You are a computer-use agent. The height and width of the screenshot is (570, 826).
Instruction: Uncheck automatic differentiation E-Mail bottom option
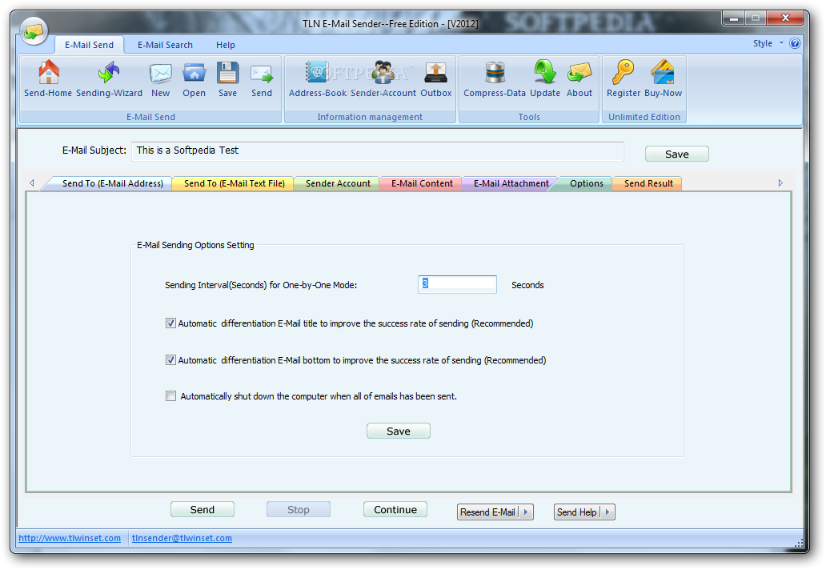coord(170,360)
